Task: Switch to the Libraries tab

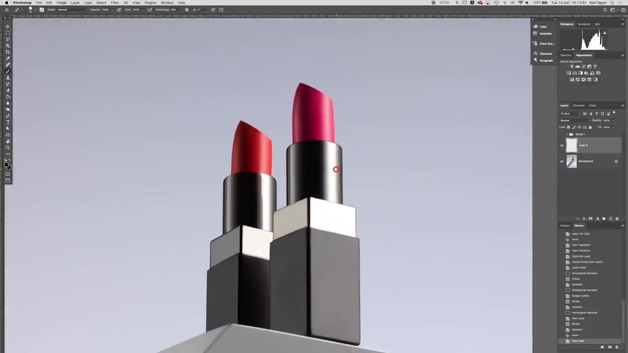Action: 566,55
